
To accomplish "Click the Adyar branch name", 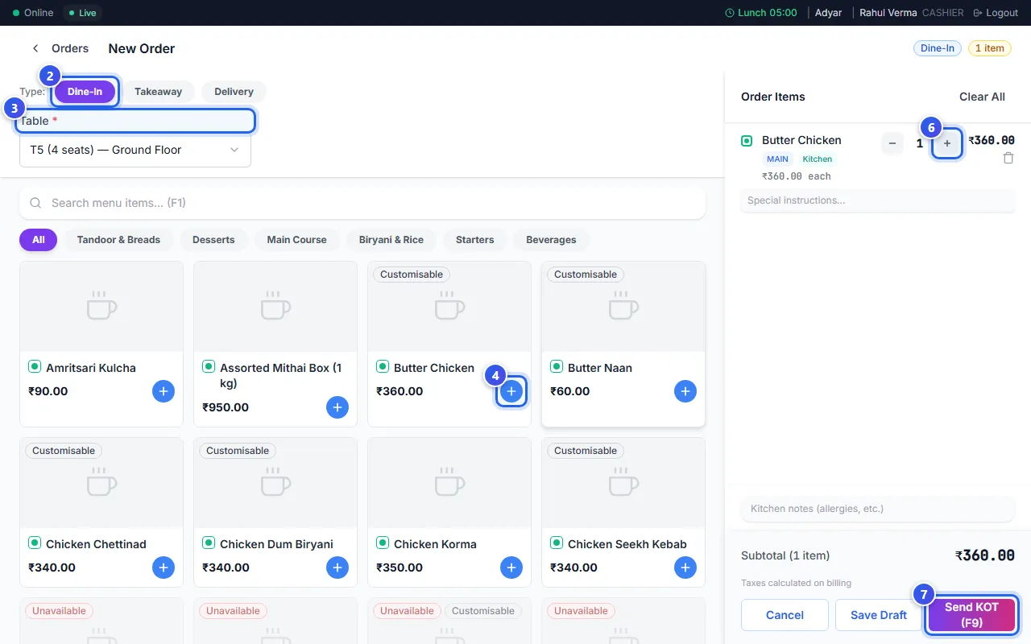I will tap(829, 13).
